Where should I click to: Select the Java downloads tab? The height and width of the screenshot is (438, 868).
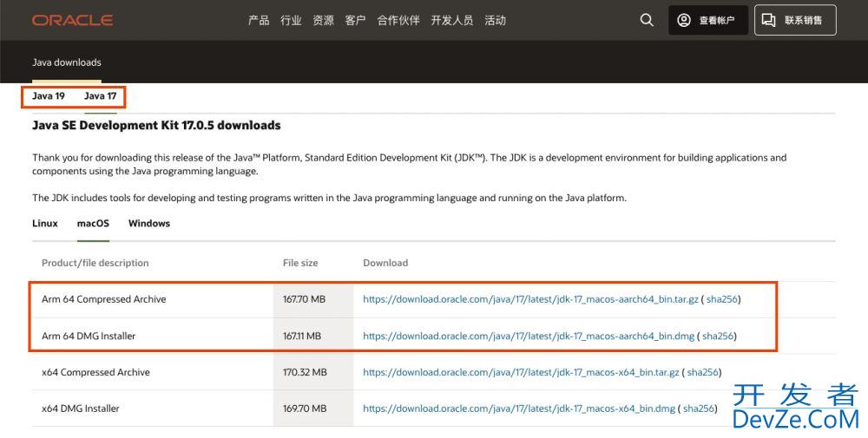67,62
